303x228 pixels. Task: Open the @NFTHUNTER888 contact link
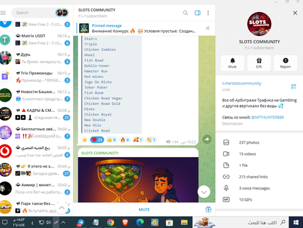point(267,117)
